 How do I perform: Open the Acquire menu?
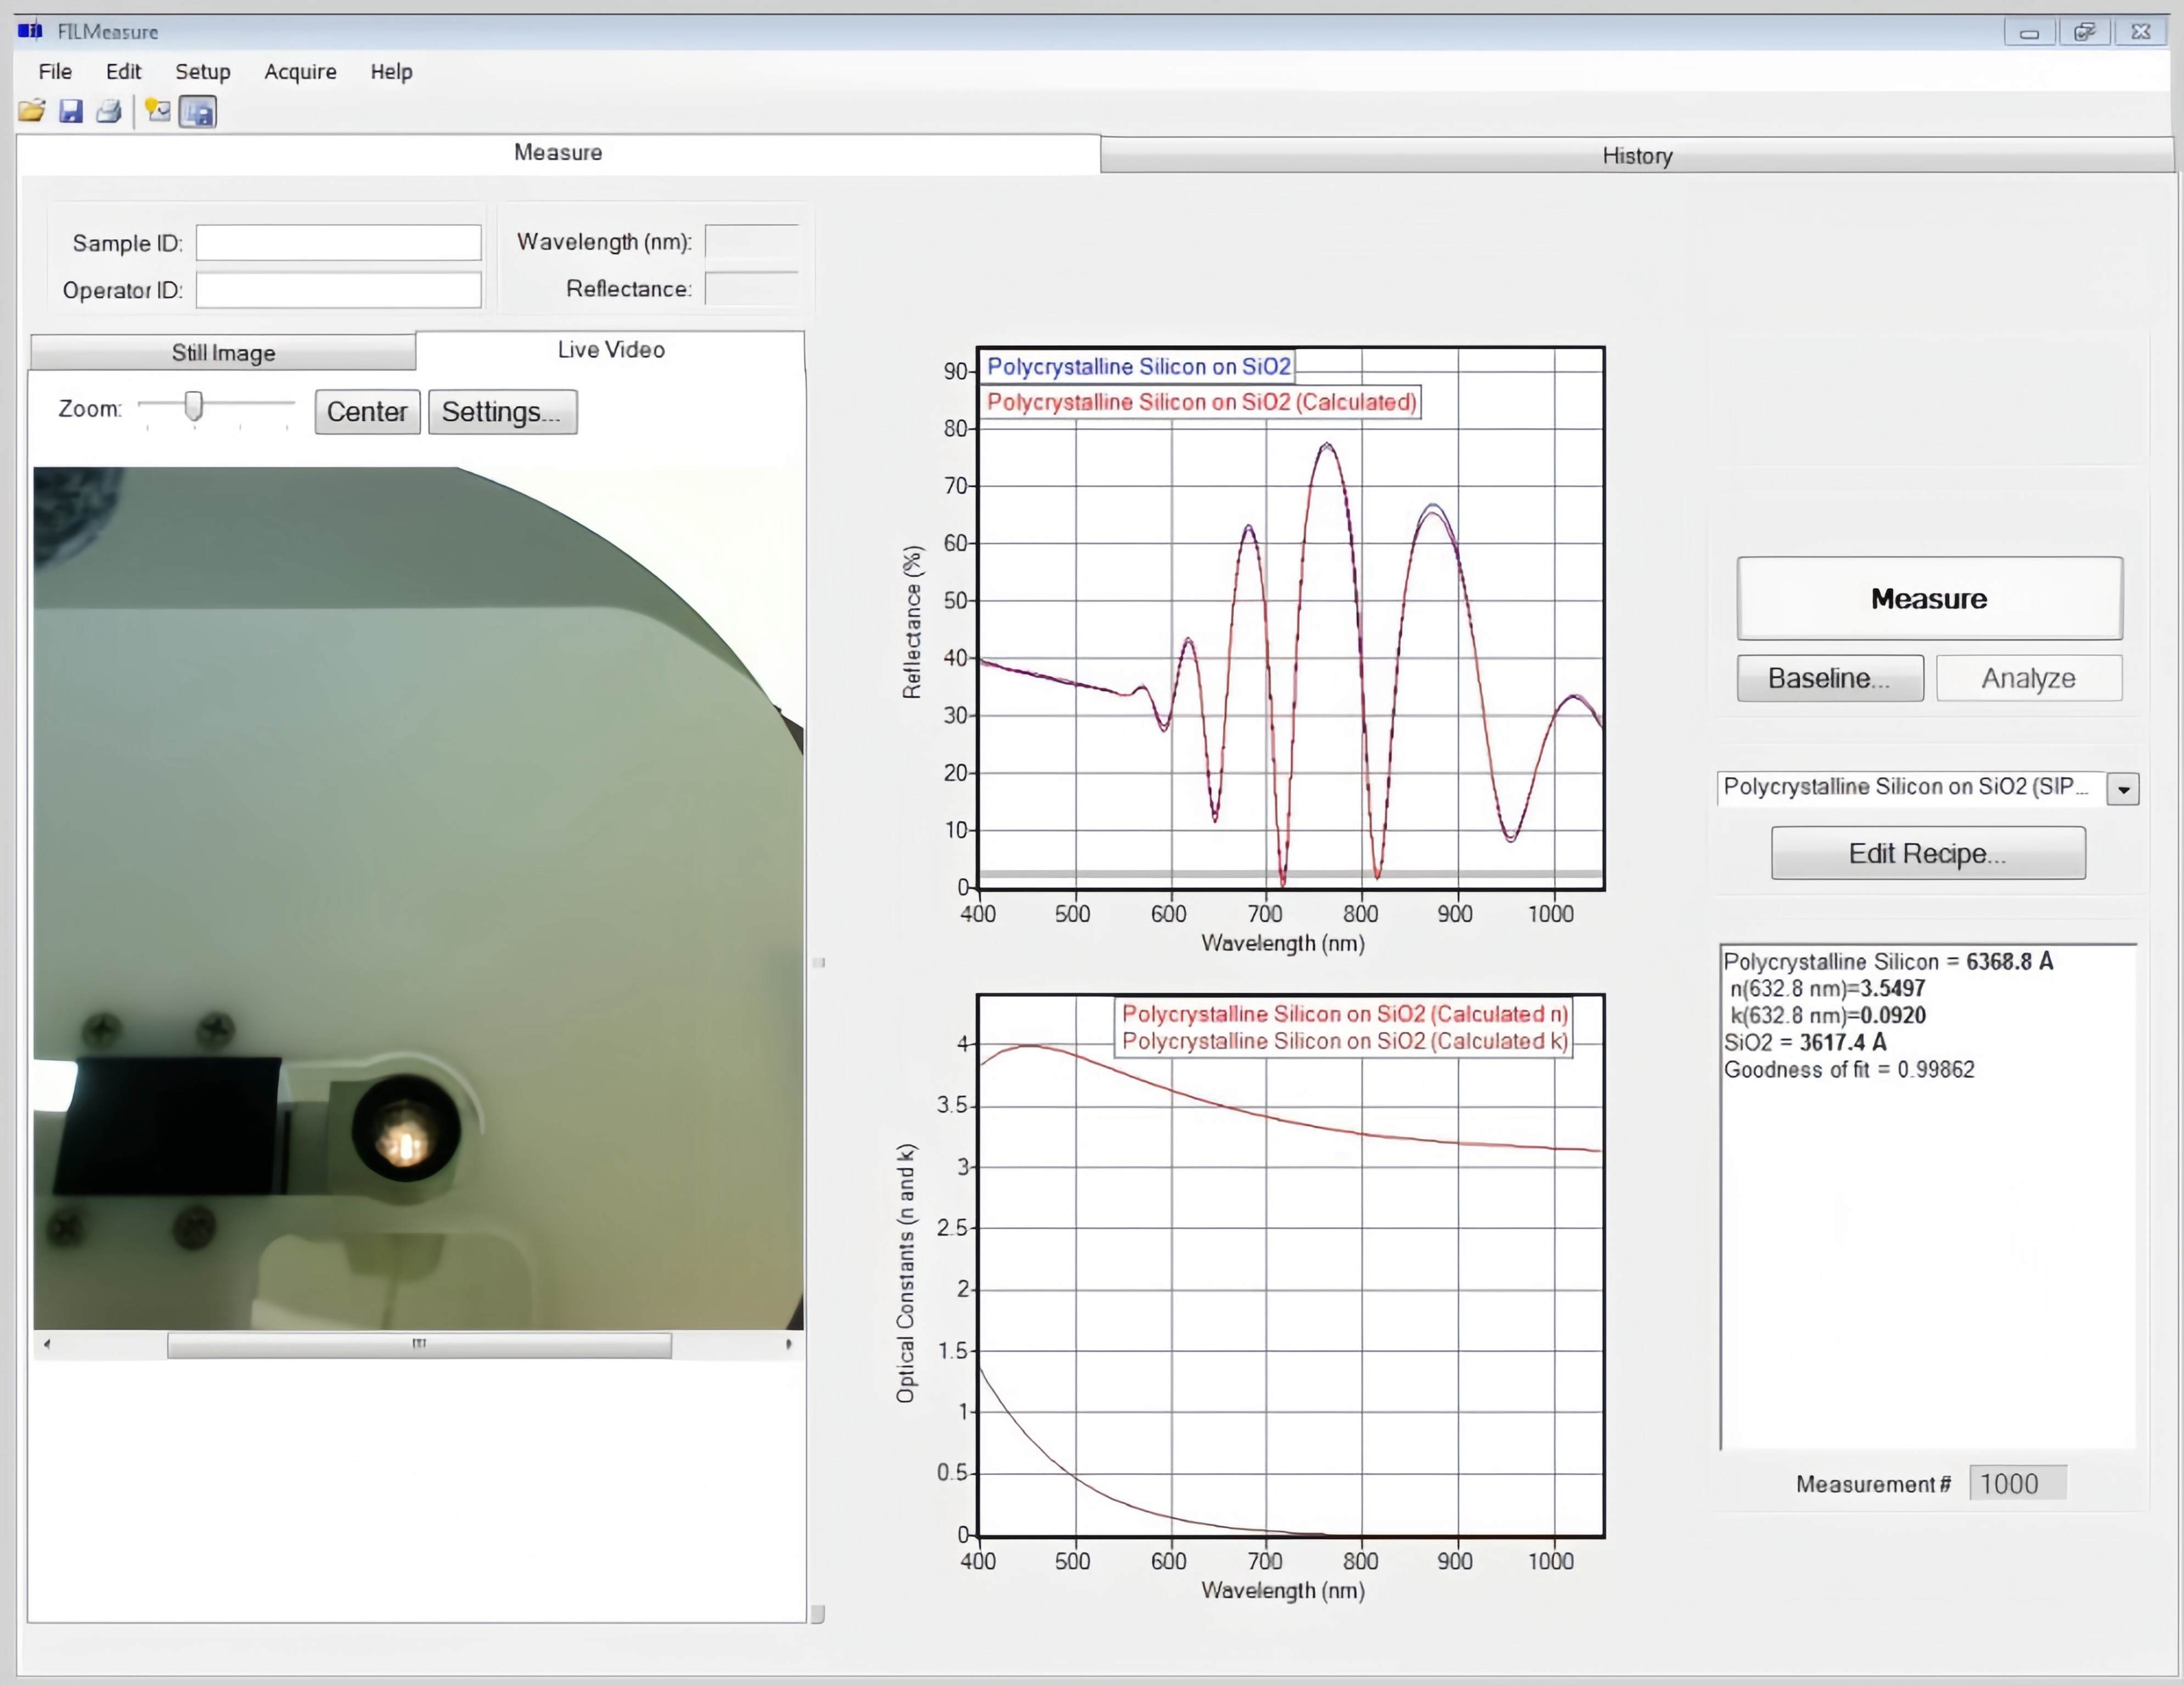(300, 71)
